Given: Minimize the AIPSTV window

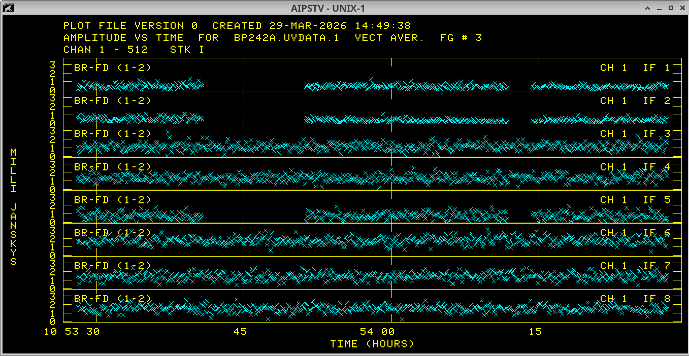Looking at the screenshot, I should [659, 8].
